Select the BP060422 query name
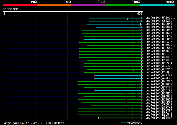Image resolution: width=177 pixels, height=125 pixels. pyautogui.click(x=11, y=9)
